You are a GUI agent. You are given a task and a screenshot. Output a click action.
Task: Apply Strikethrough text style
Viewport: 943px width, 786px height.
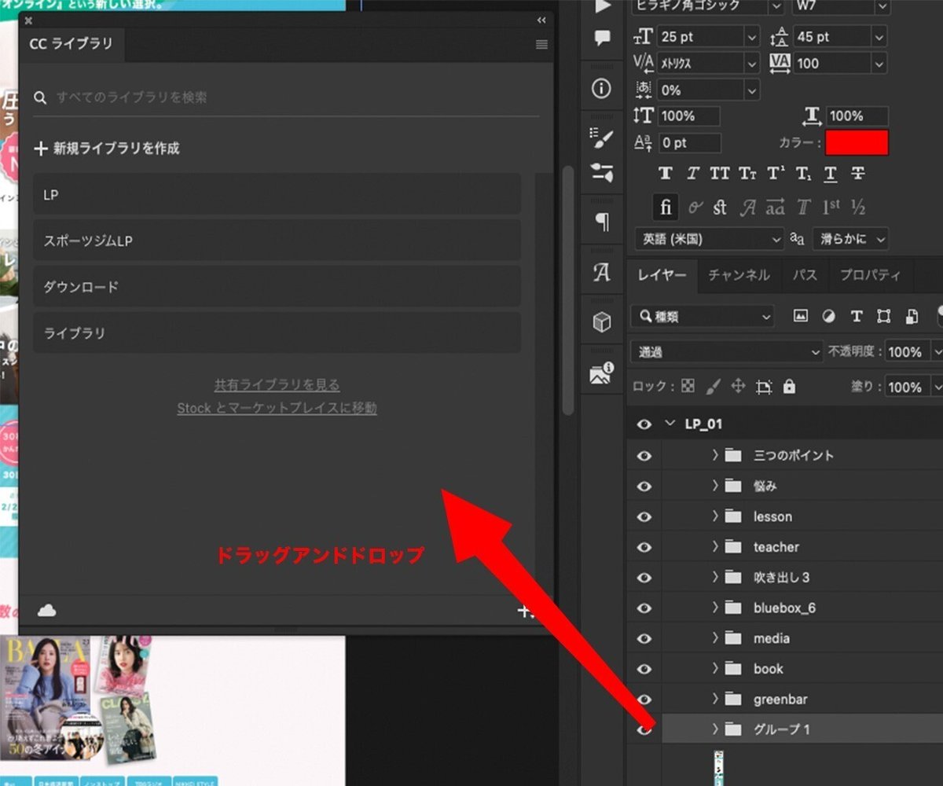click(858, 174)
